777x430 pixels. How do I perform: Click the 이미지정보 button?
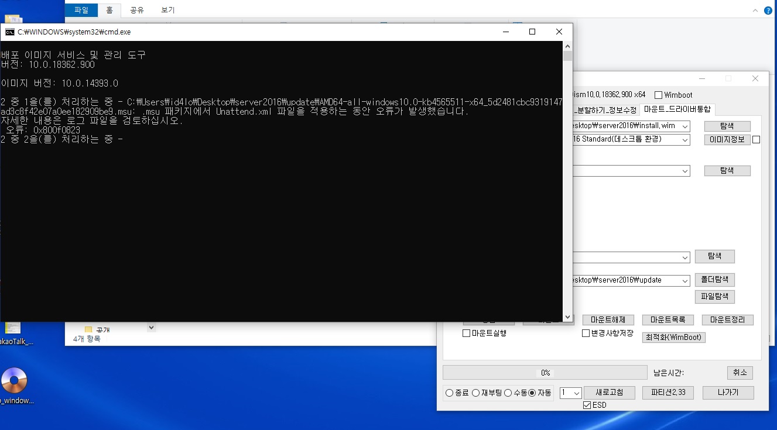tap(727, 140)
